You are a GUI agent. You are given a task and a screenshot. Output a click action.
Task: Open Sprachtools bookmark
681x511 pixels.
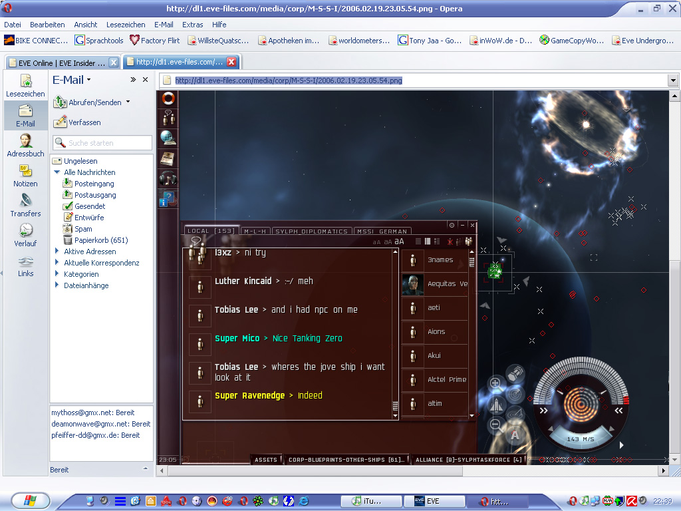(99, 41)
